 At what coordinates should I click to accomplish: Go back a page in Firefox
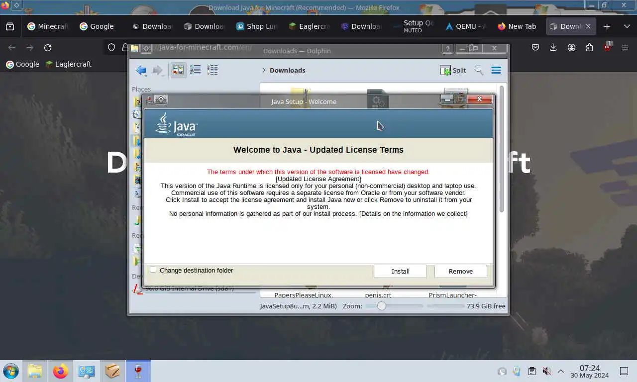click(x=12, y=47)
